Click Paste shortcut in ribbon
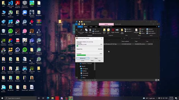 coord(97,33)
